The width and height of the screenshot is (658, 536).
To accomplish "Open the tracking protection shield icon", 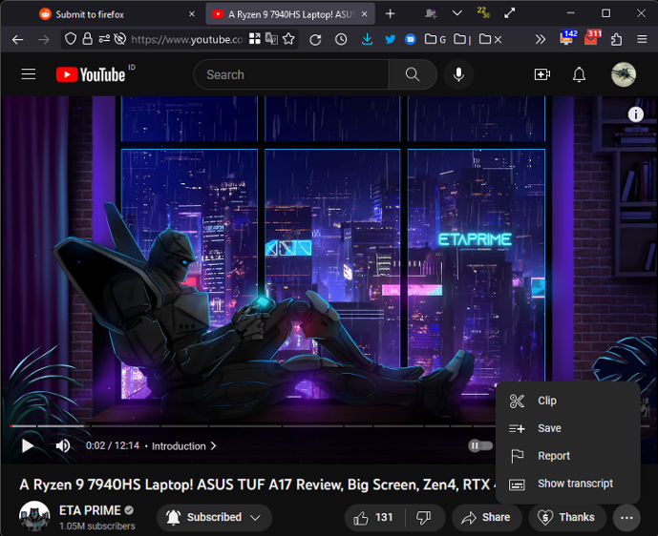I will click(71, 39).
